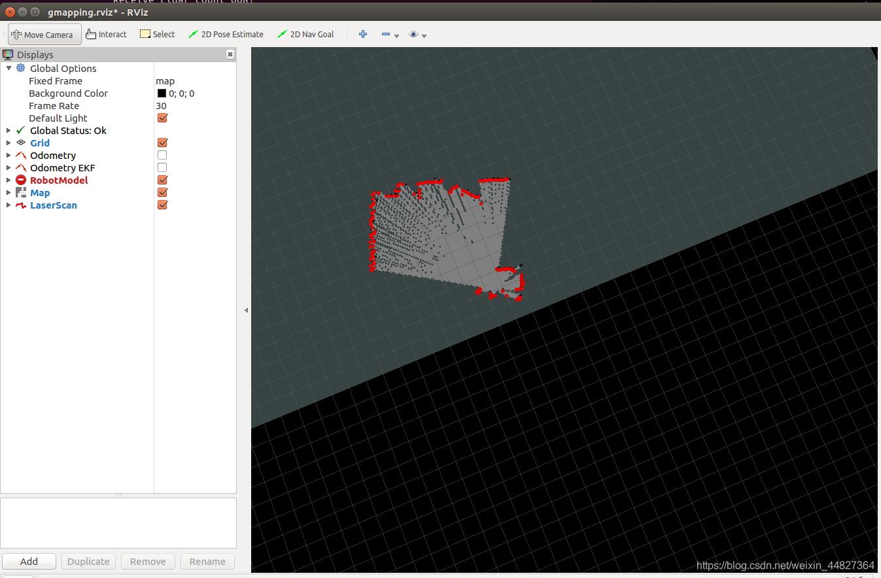881x578 pixels.
Task: Uncheck the Default Light checkbox
Action: tap(162, 118)
